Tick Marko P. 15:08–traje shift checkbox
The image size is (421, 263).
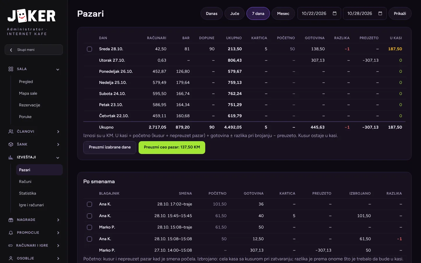[89, 227]
